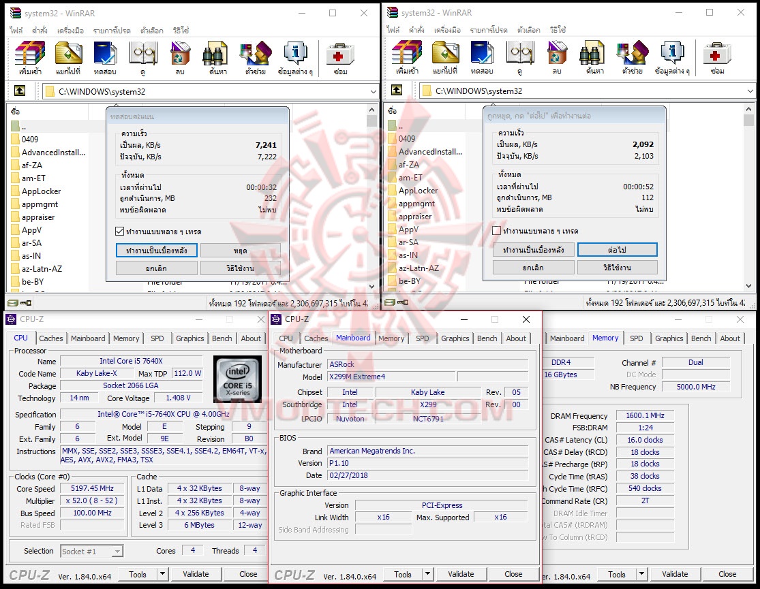This screenshot has height=589, width=760.
Task: Click Delete icon in right WinRAR toolbar
Action: tap(558, 58)
